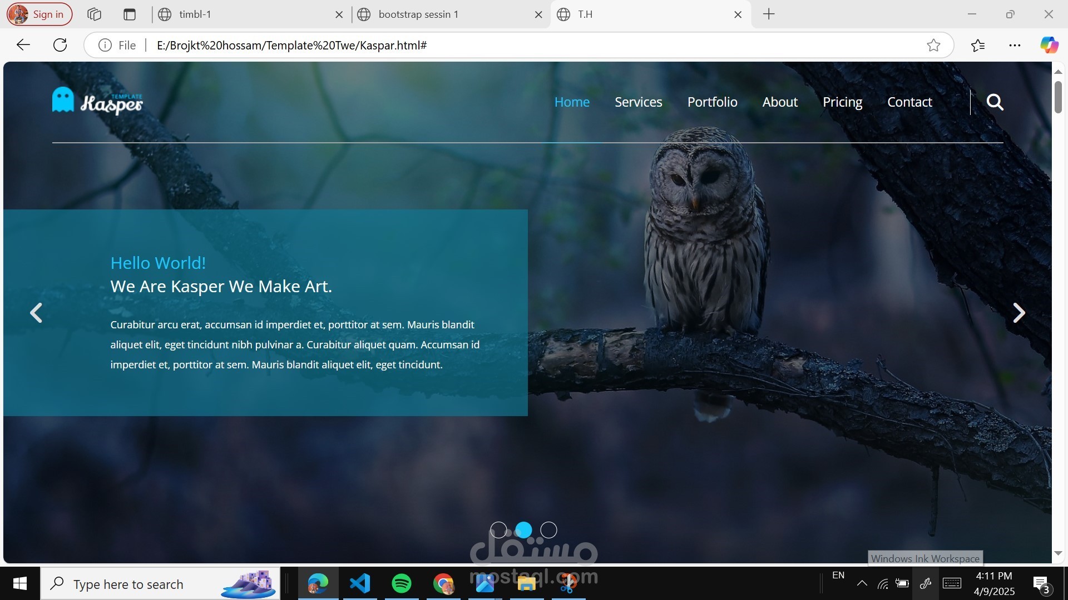Open the Snipping Tool taskbar icon
This screenshot has height=600, width=1068.
coord(568,583)
